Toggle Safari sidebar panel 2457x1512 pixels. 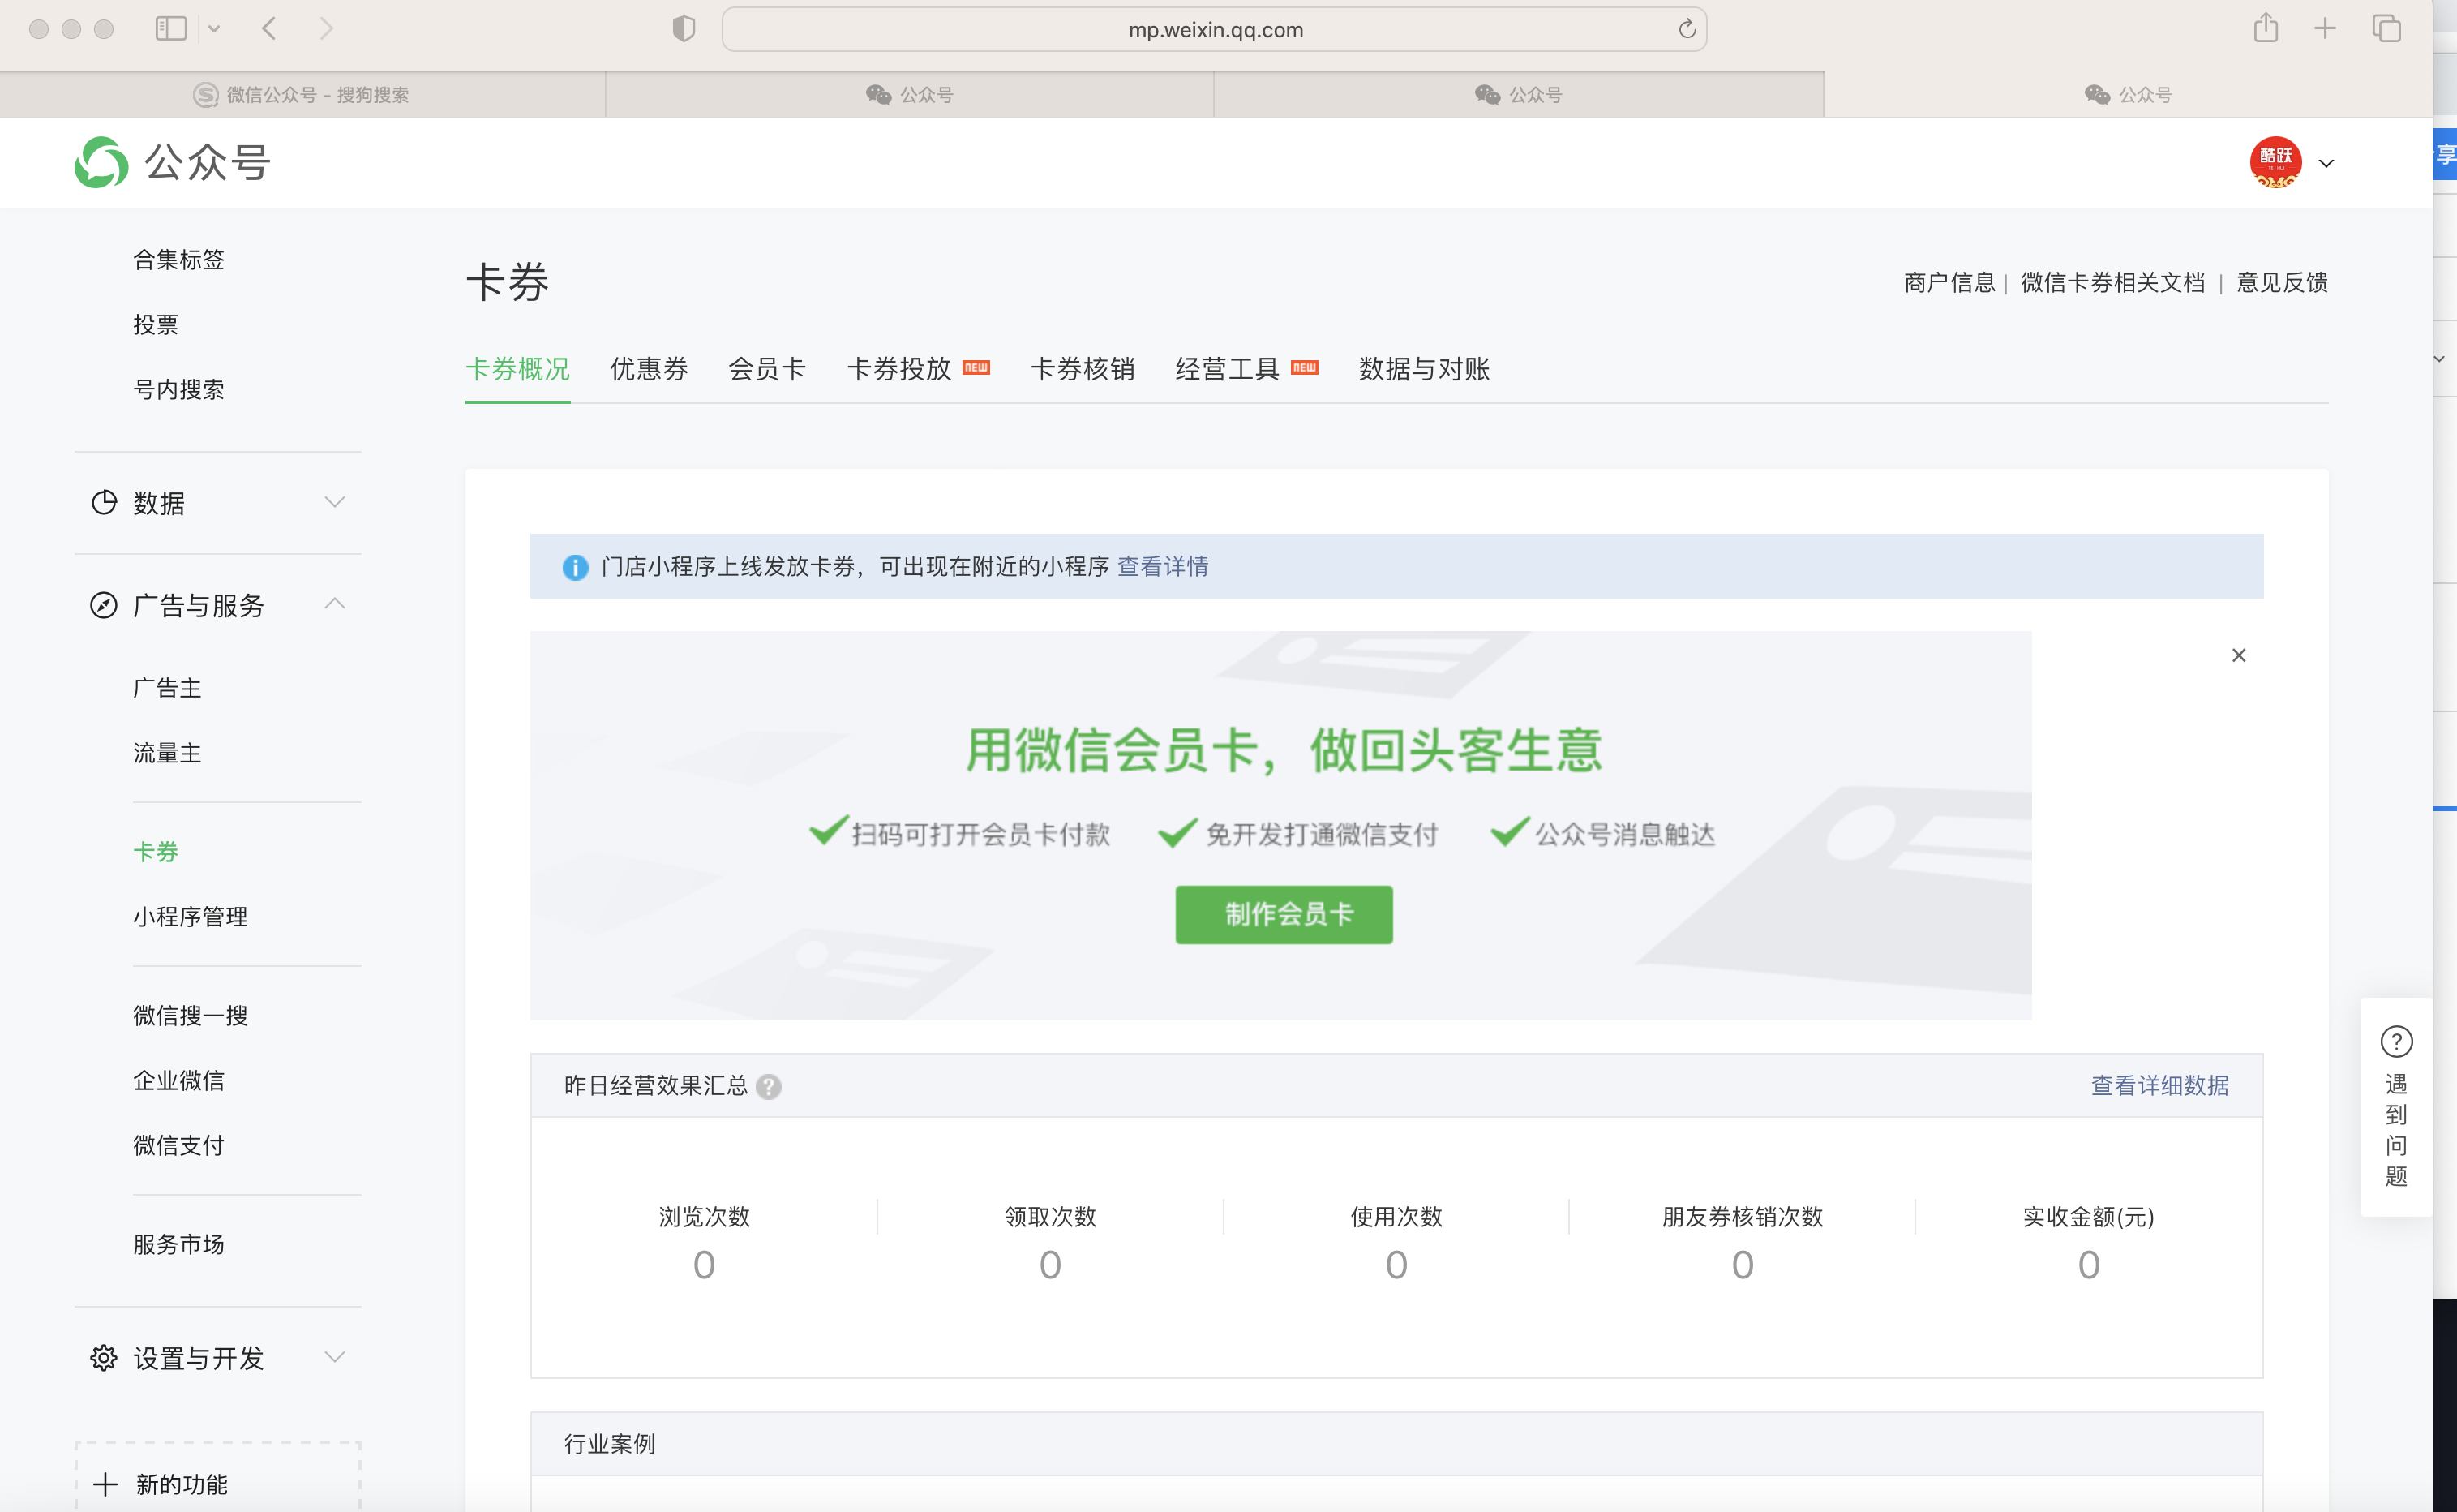click(x=171, y=29)
